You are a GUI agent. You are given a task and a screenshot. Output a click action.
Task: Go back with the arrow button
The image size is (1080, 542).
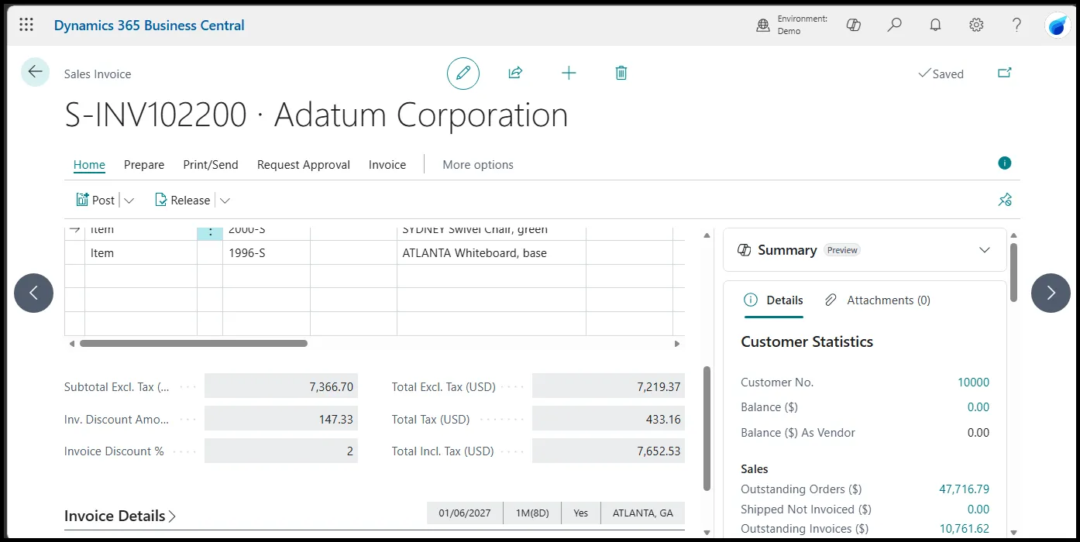pyautogui.click(x=35, y=72)
